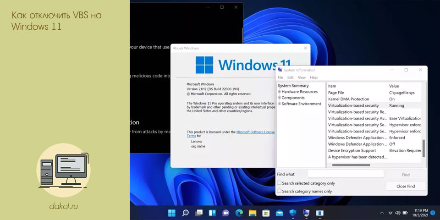The image size is (440, 220).
Task: Click the horizontal scrollbar in details pane
Action: click(351, 165)
